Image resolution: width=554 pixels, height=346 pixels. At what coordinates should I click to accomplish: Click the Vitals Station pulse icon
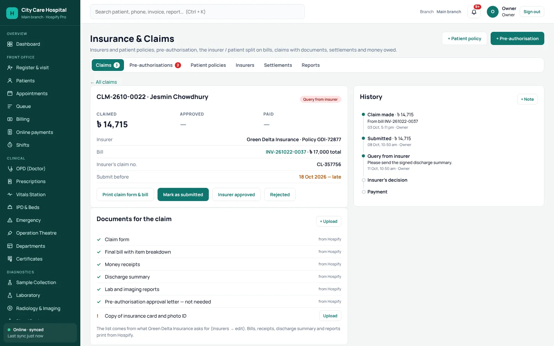click(x=10, y=194)
